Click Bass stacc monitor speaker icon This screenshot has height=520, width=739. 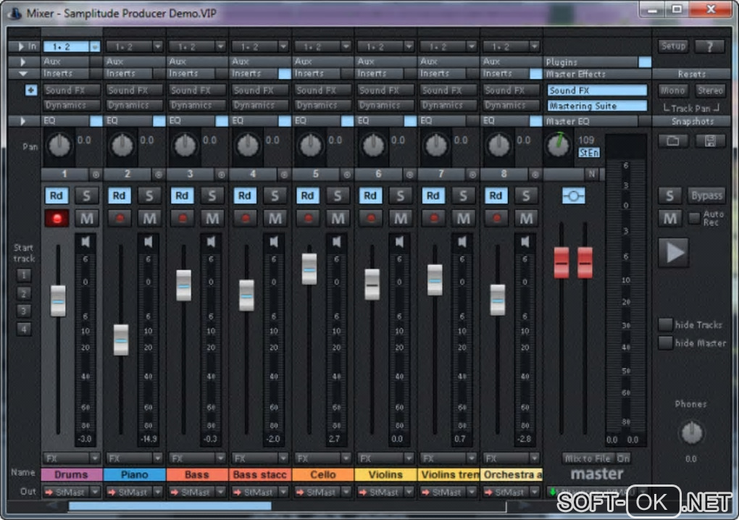pyautogui.click(x=273, y=242)
